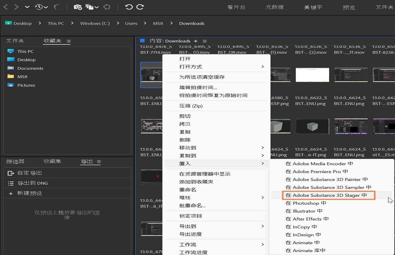Expand the 打开方式 submenu

coord(263,67)
